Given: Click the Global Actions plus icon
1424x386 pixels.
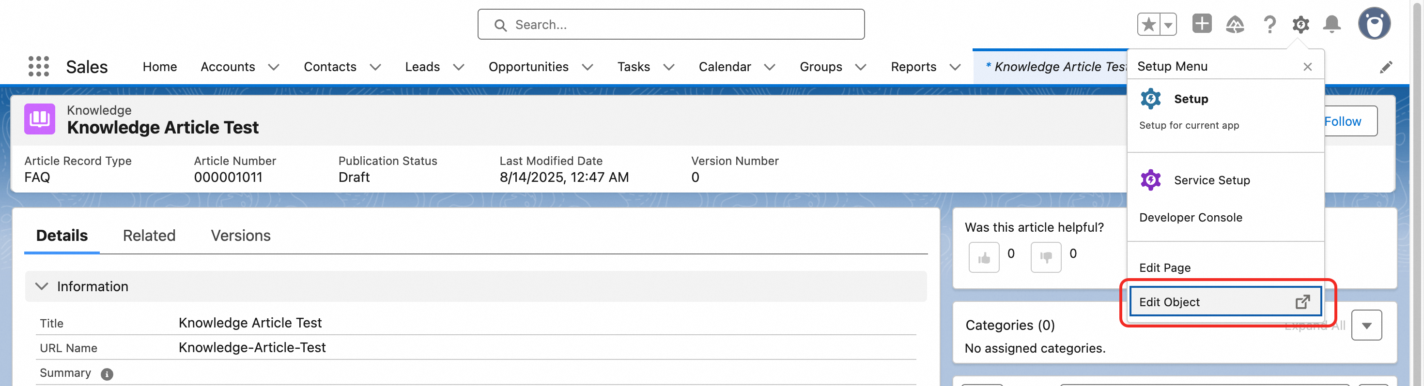Looking at the screenshot, I should pyautogui.click(x=1202, y=24).
